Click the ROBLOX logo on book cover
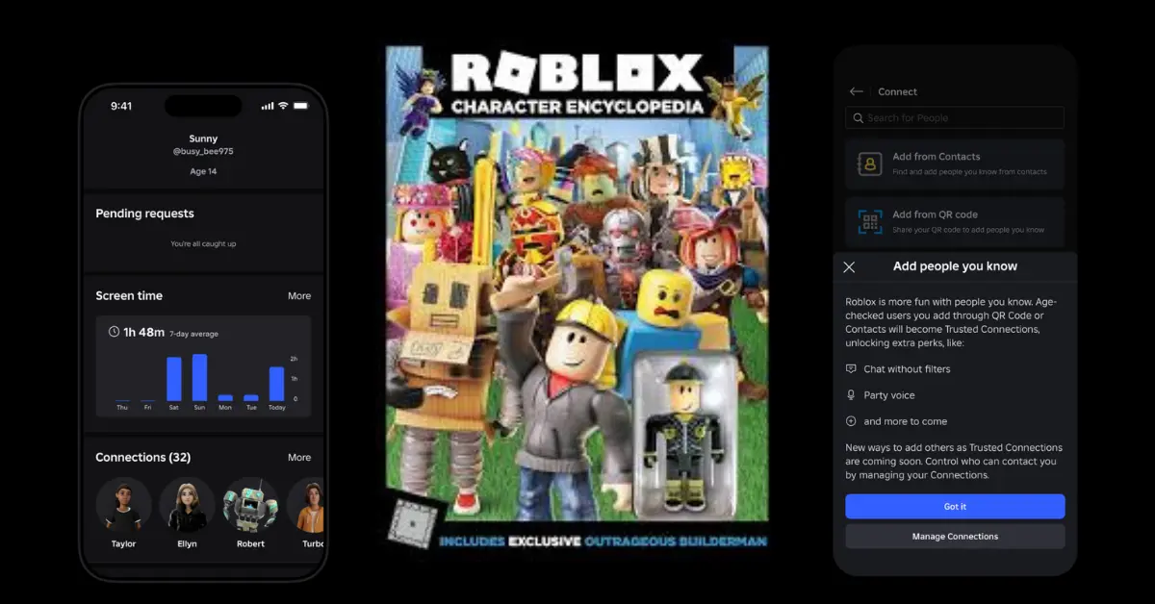 [x=577, y=74]
